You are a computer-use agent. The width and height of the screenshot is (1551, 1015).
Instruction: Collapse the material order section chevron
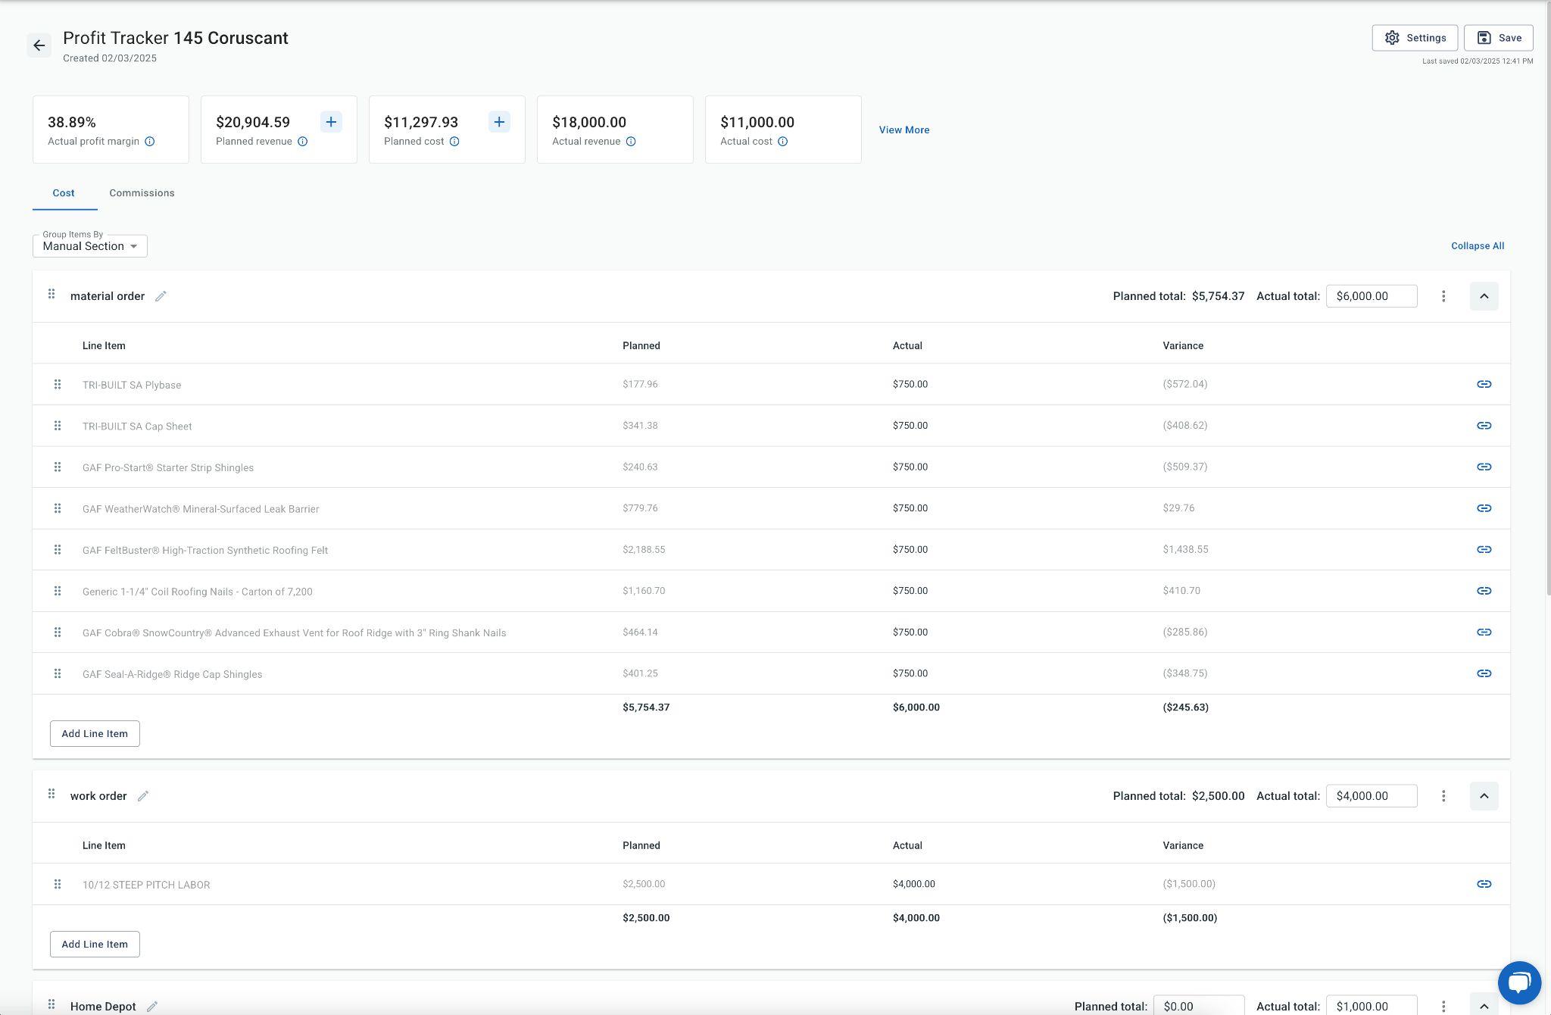(x=1484, y=296)
